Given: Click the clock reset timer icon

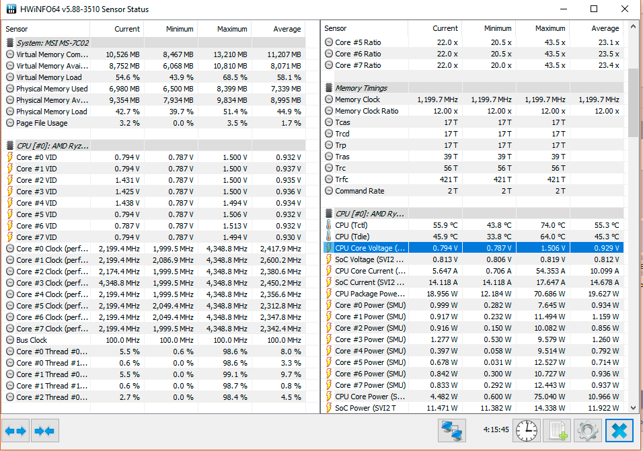Looking at the screenshot, I should click(x=526, y=431).
